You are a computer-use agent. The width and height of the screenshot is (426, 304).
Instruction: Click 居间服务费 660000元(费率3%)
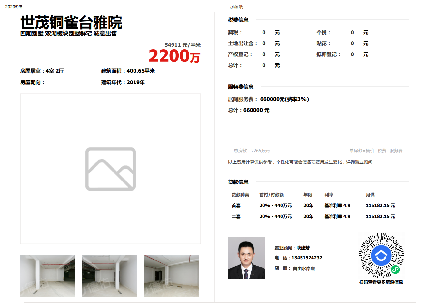[268, 99]
